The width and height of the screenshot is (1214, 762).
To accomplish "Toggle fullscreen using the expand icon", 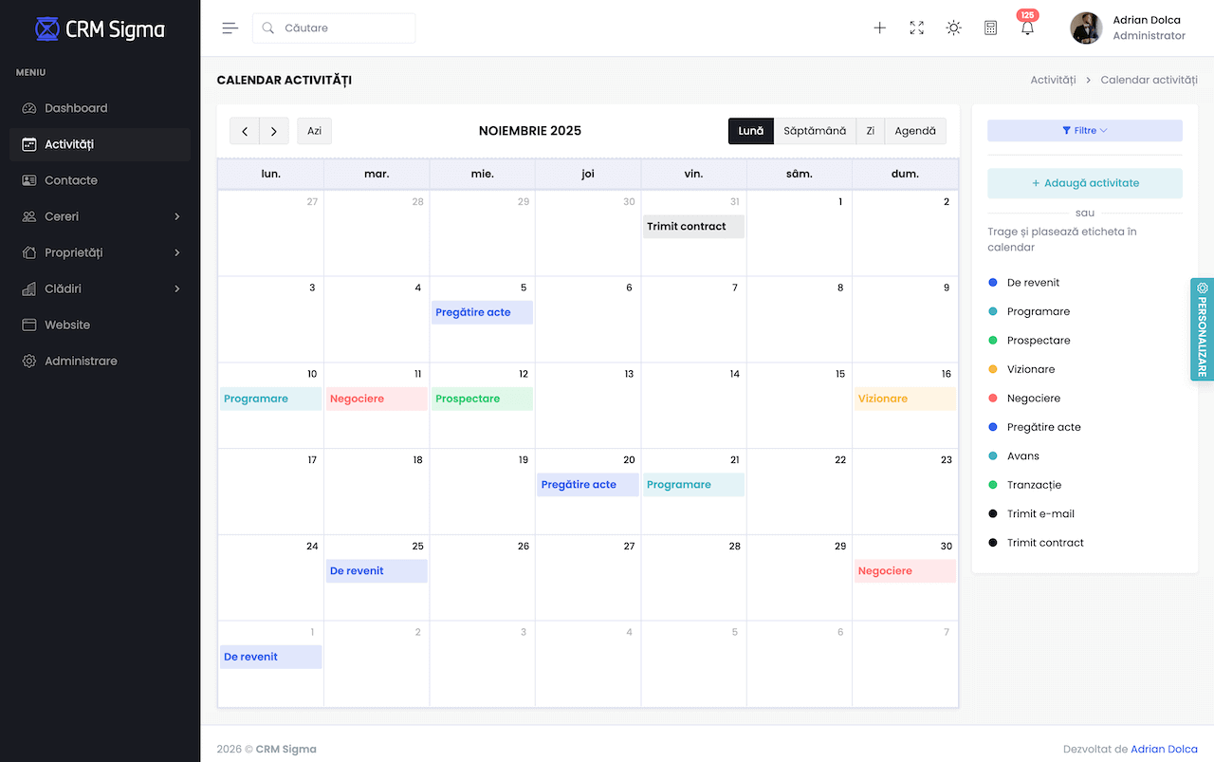I will click(x=916, y=28).
